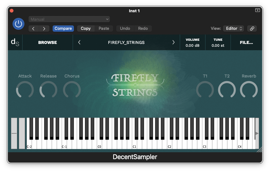Play the C2 key on keyboard

click(x=169, y=145)
